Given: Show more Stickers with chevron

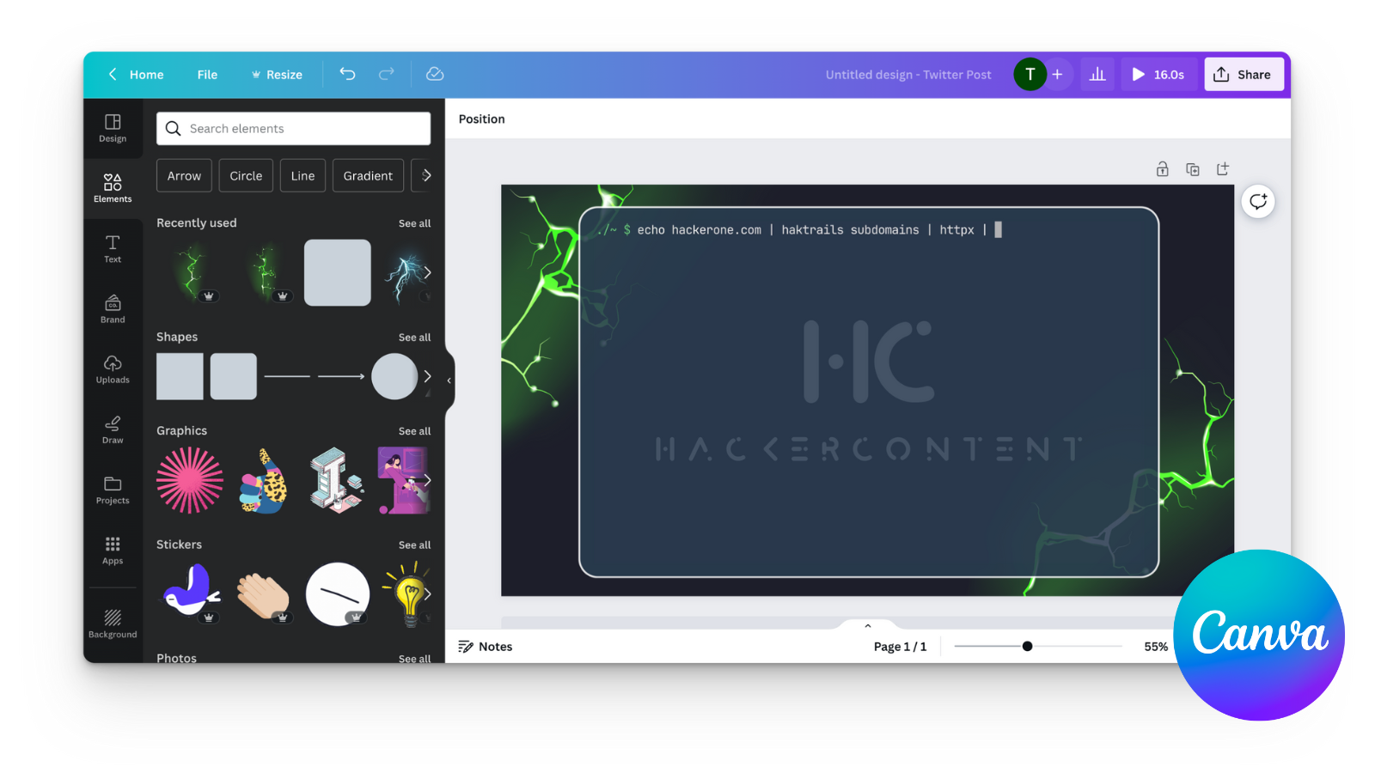Looking at the screenshot, I should click(x=427, y=594).
